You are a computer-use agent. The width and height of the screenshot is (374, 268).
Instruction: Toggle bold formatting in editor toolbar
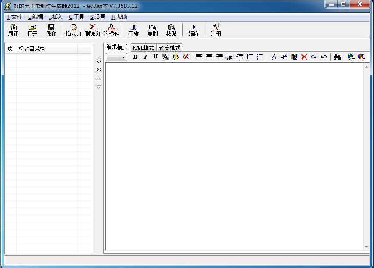(x=135, y=57)
